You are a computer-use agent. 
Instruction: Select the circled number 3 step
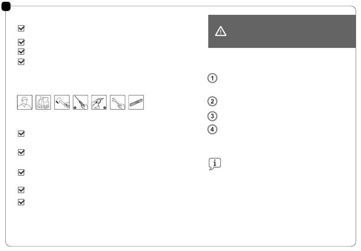[x=212, y=116]
